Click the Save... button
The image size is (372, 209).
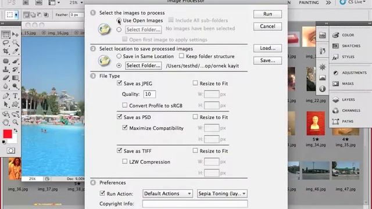coord(267,60)
